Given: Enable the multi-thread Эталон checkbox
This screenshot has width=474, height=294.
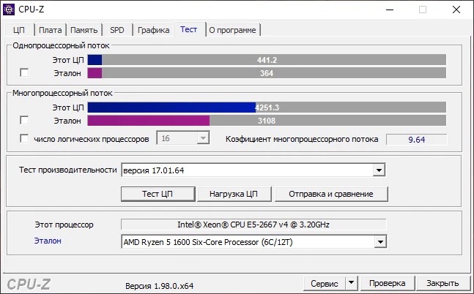Looking at the screenshot, I should pyautogui.click(x=24, y=120).
